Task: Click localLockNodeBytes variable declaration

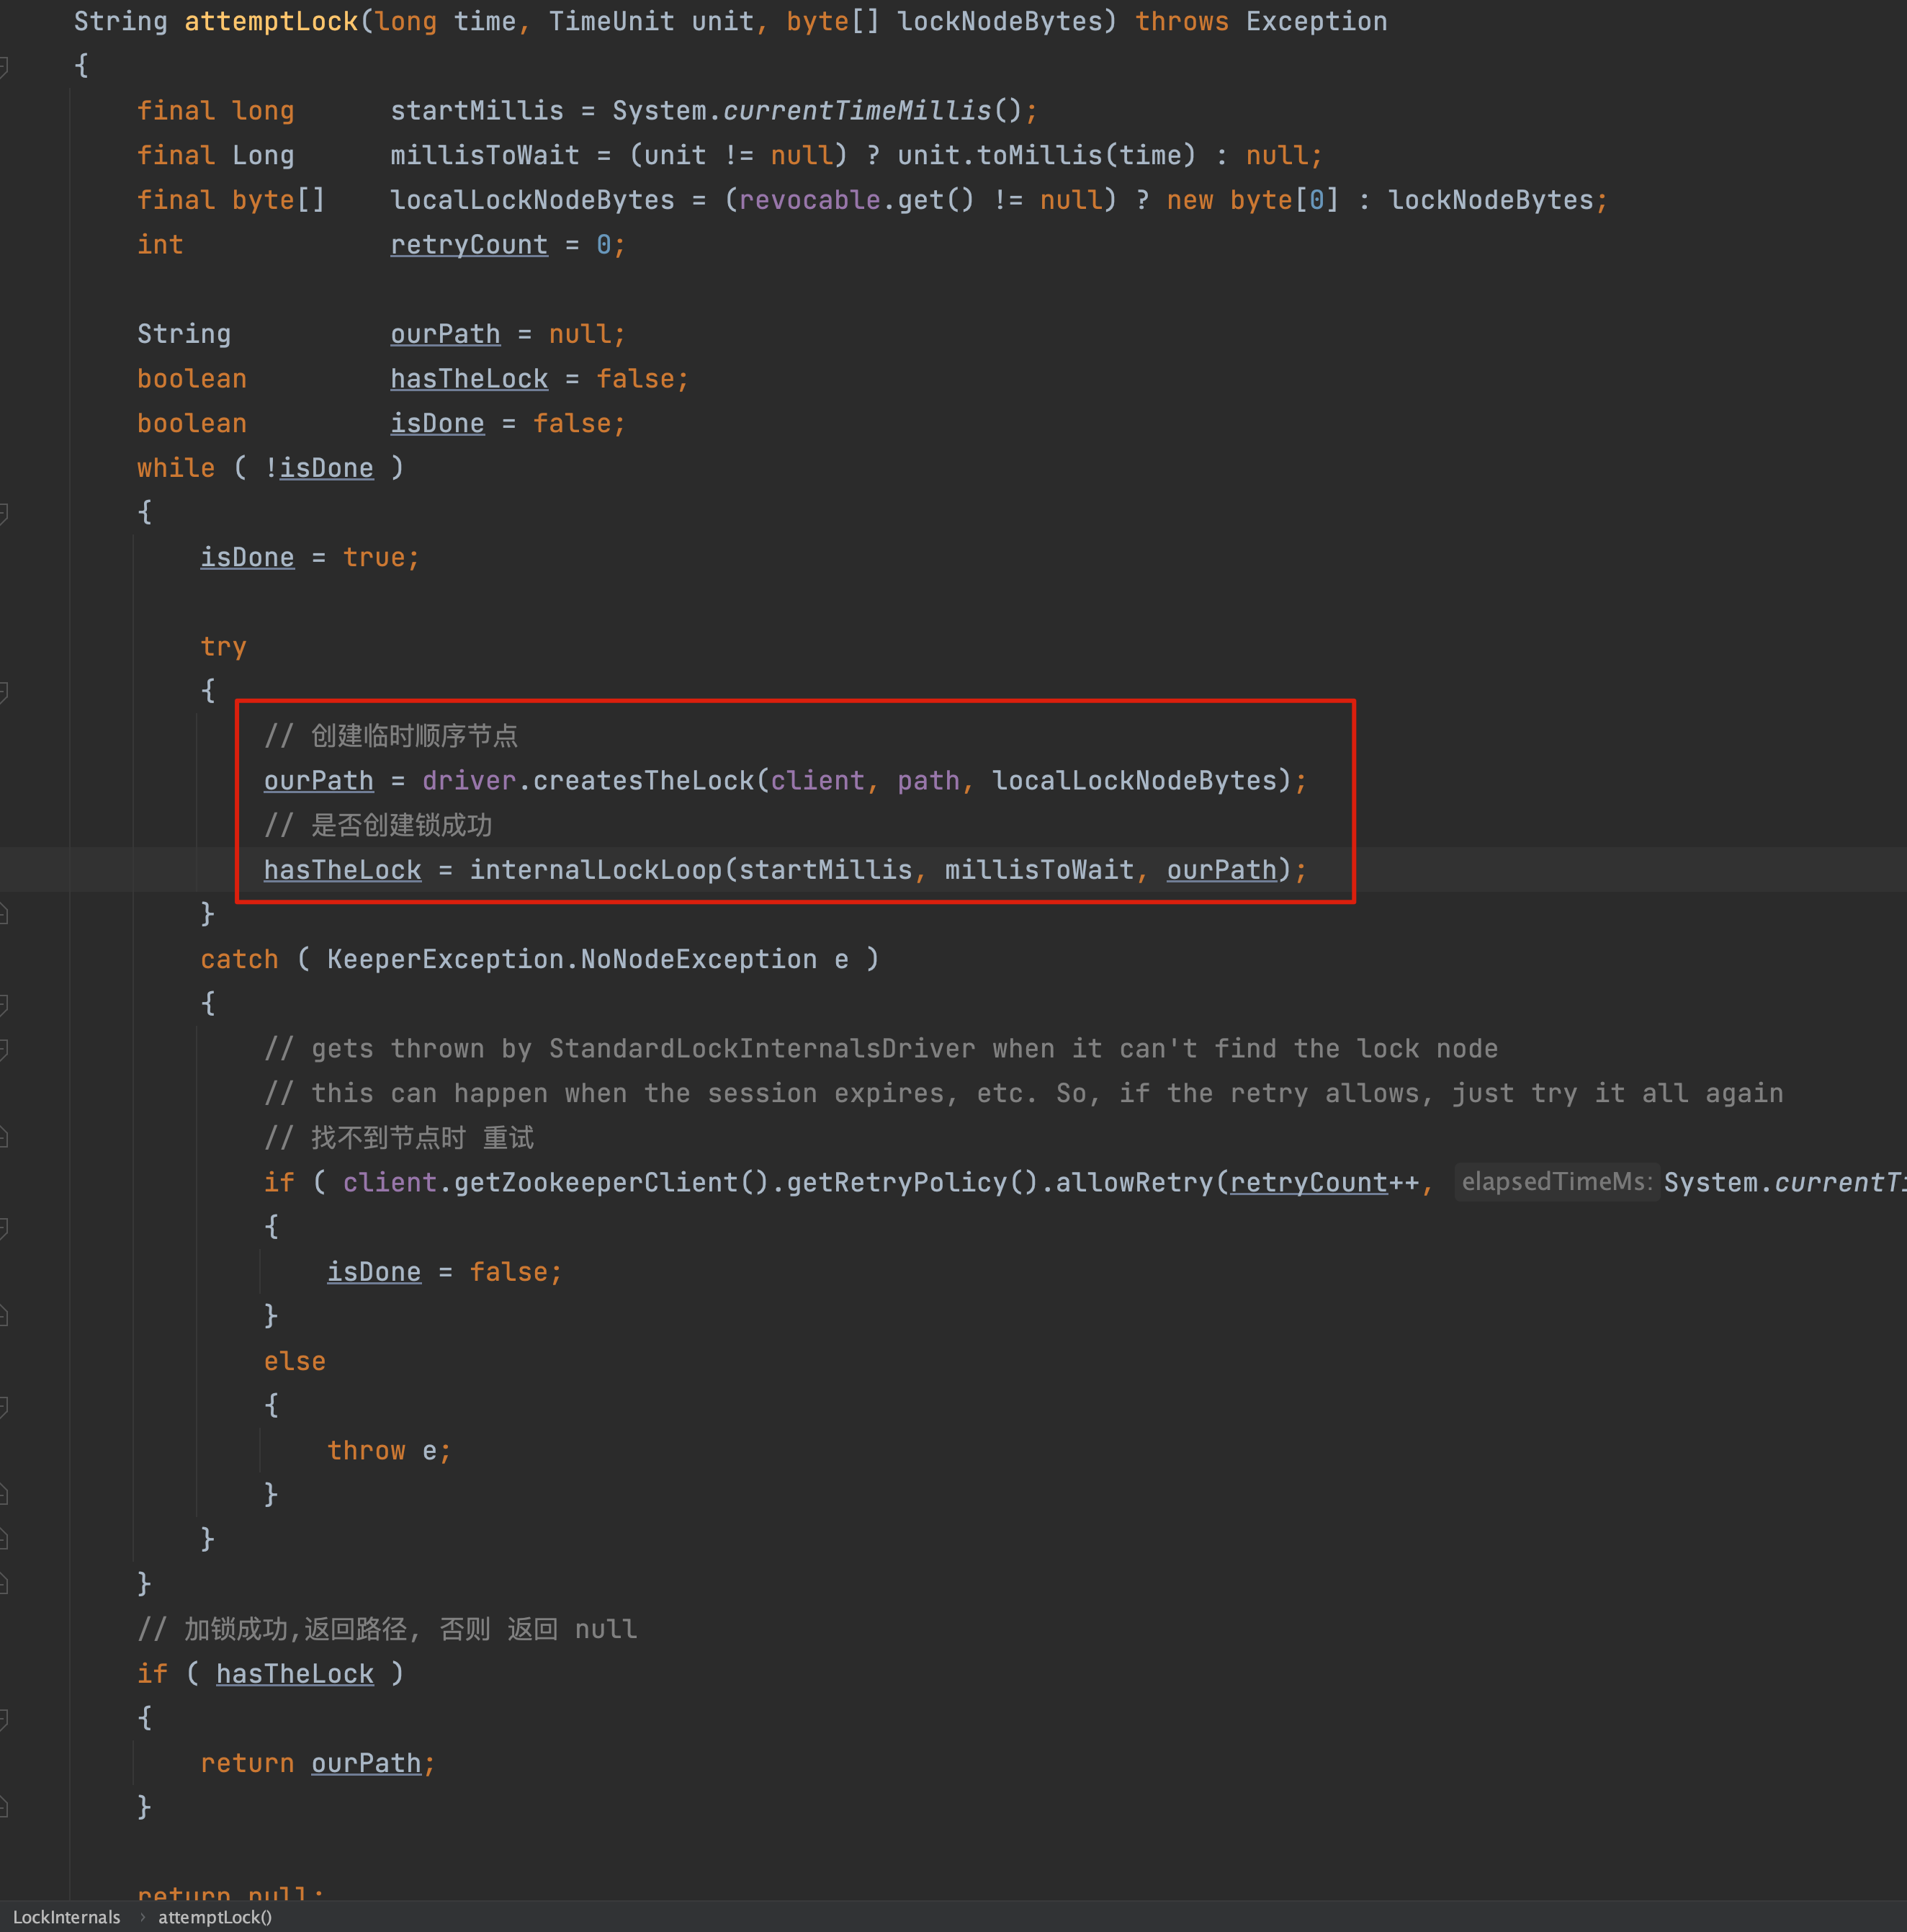Action: (533, 200)
